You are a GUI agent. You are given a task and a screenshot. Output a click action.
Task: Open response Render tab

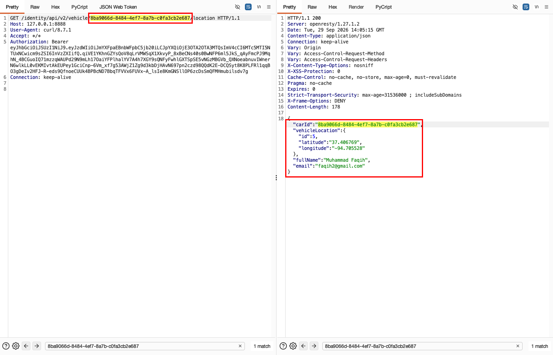coord(356,7)
